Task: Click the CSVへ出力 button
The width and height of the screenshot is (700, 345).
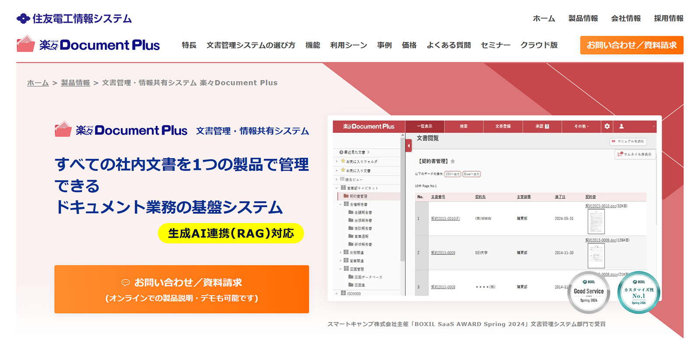Action: pyautogui.click(x=453, y=174)
